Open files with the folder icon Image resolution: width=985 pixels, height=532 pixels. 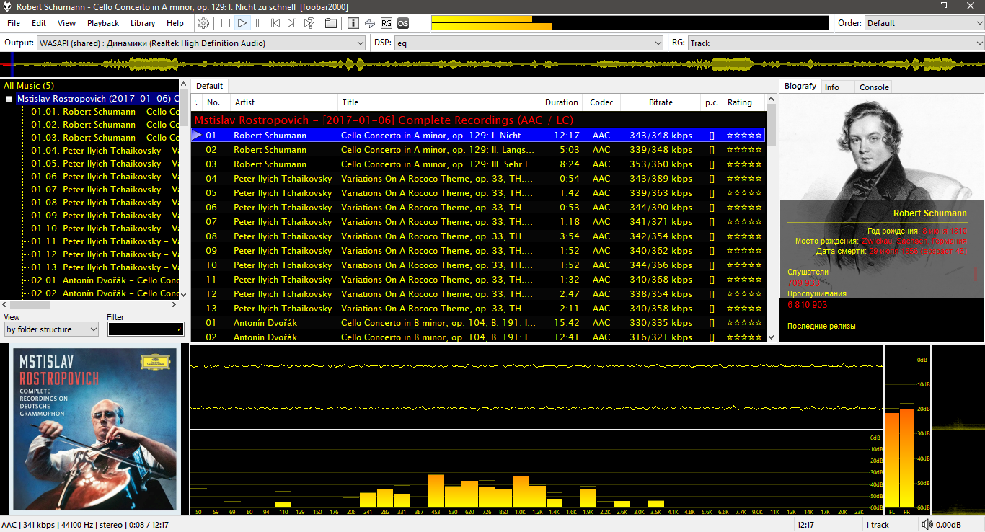331,23
